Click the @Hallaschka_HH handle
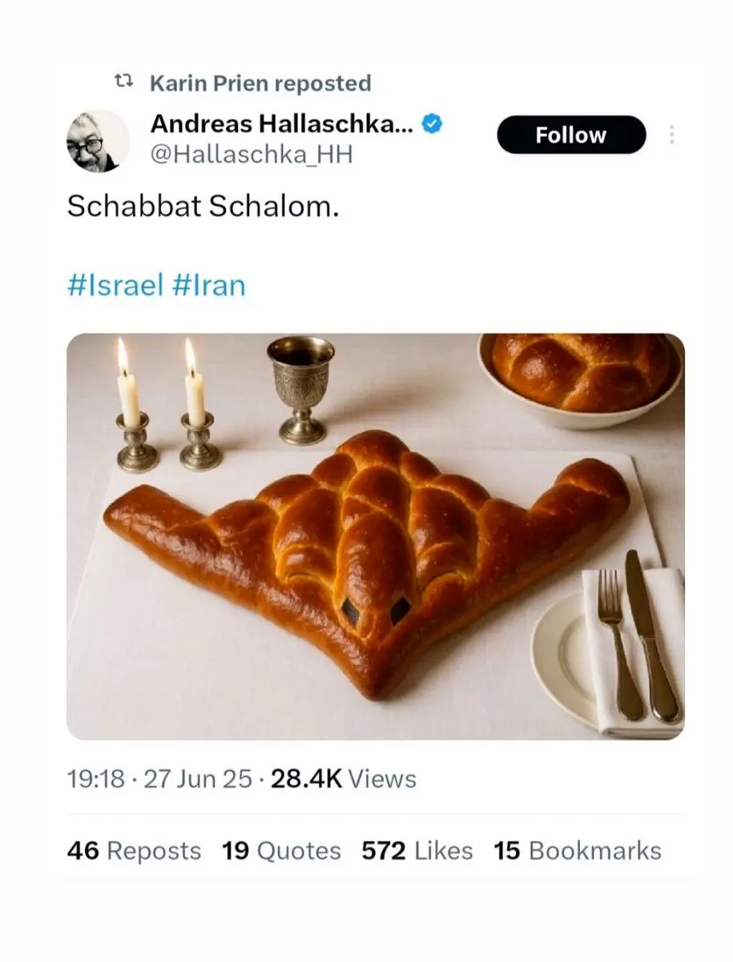 coord(252,154)
